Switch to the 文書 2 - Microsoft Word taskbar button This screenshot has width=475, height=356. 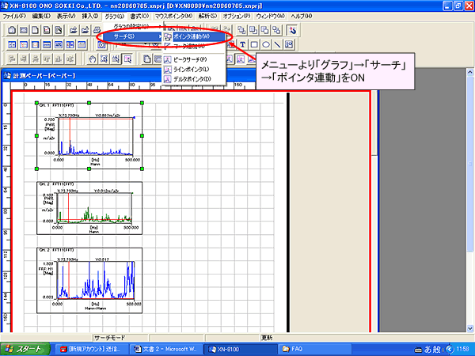pos(167,348)
